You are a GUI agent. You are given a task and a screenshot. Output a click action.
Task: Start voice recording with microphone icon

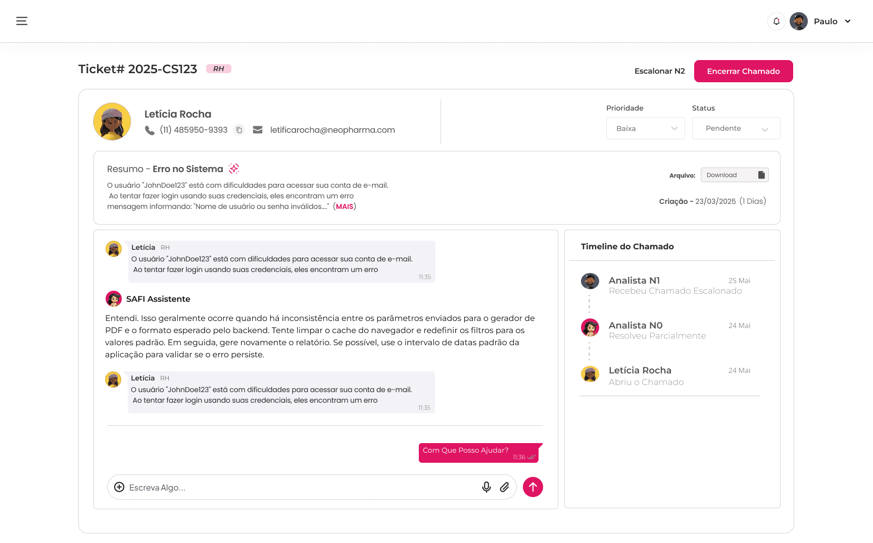point(486,487)
